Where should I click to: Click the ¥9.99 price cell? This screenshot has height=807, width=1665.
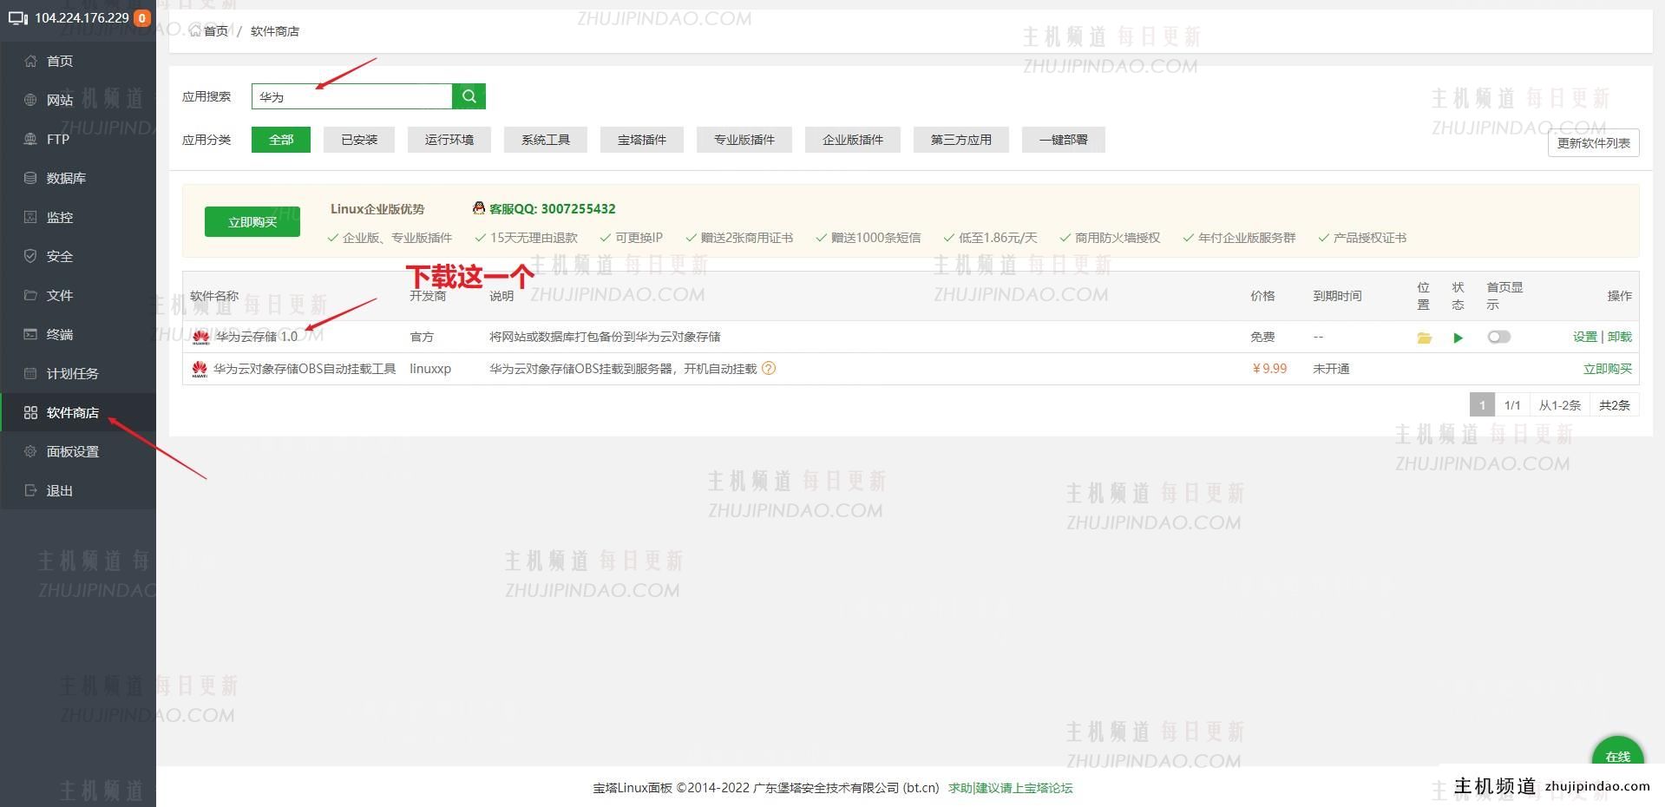tap(1269, 369)
